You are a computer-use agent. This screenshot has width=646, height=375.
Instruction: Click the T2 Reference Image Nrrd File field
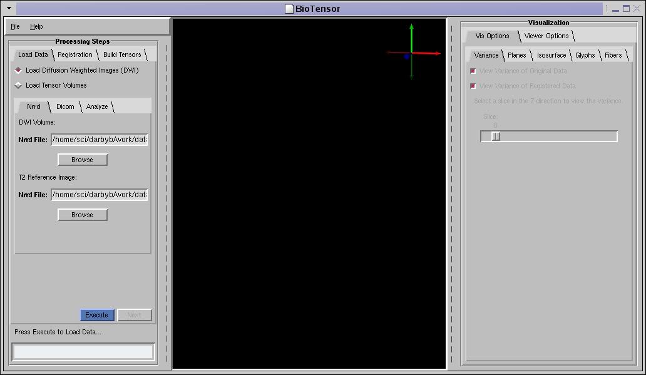coord(100,195)
